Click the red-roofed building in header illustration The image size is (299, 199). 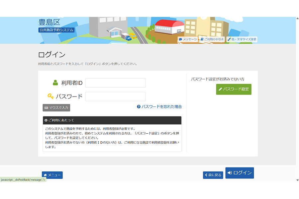click(x=169, y=27)
